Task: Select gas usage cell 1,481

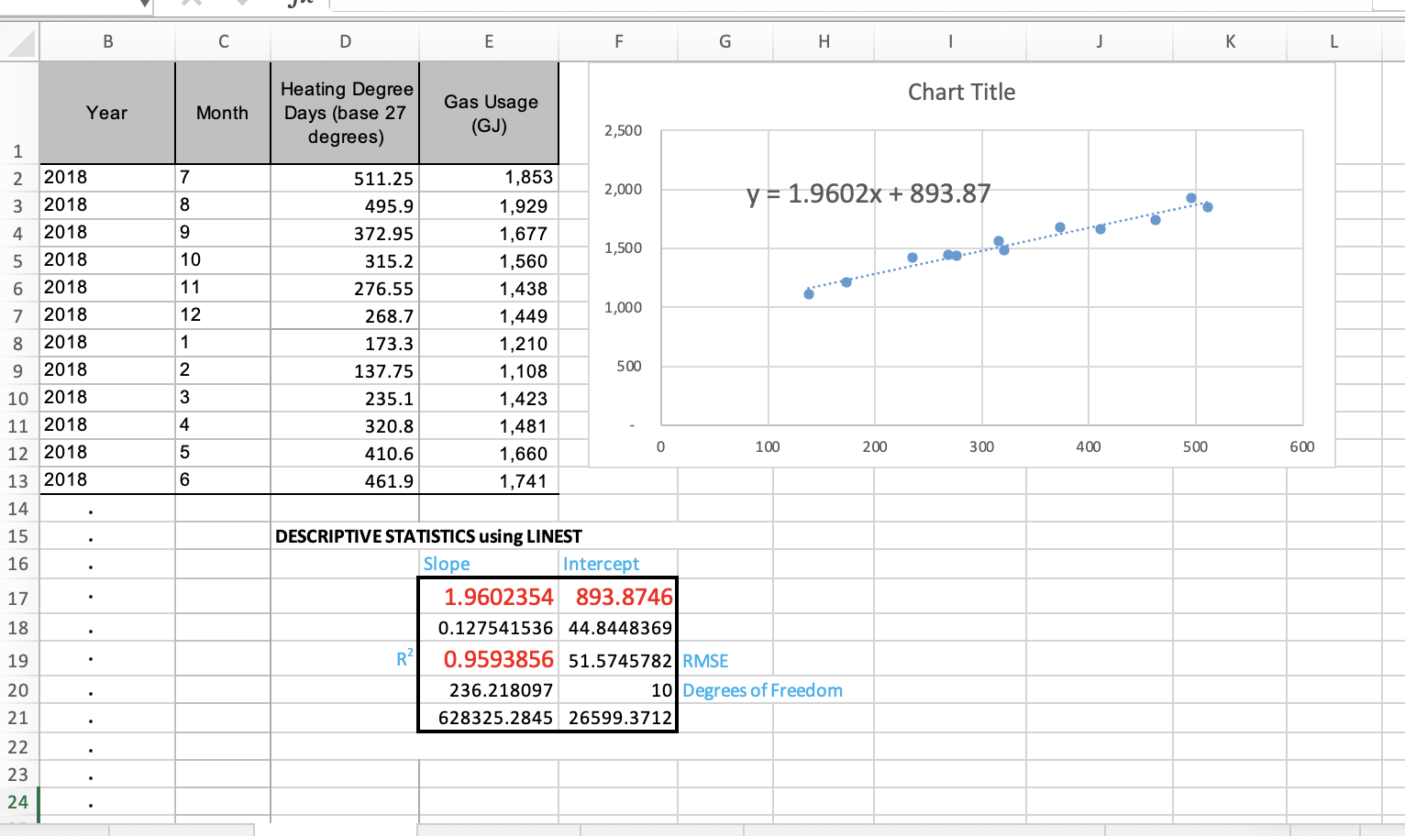Action: pos(489,425)
